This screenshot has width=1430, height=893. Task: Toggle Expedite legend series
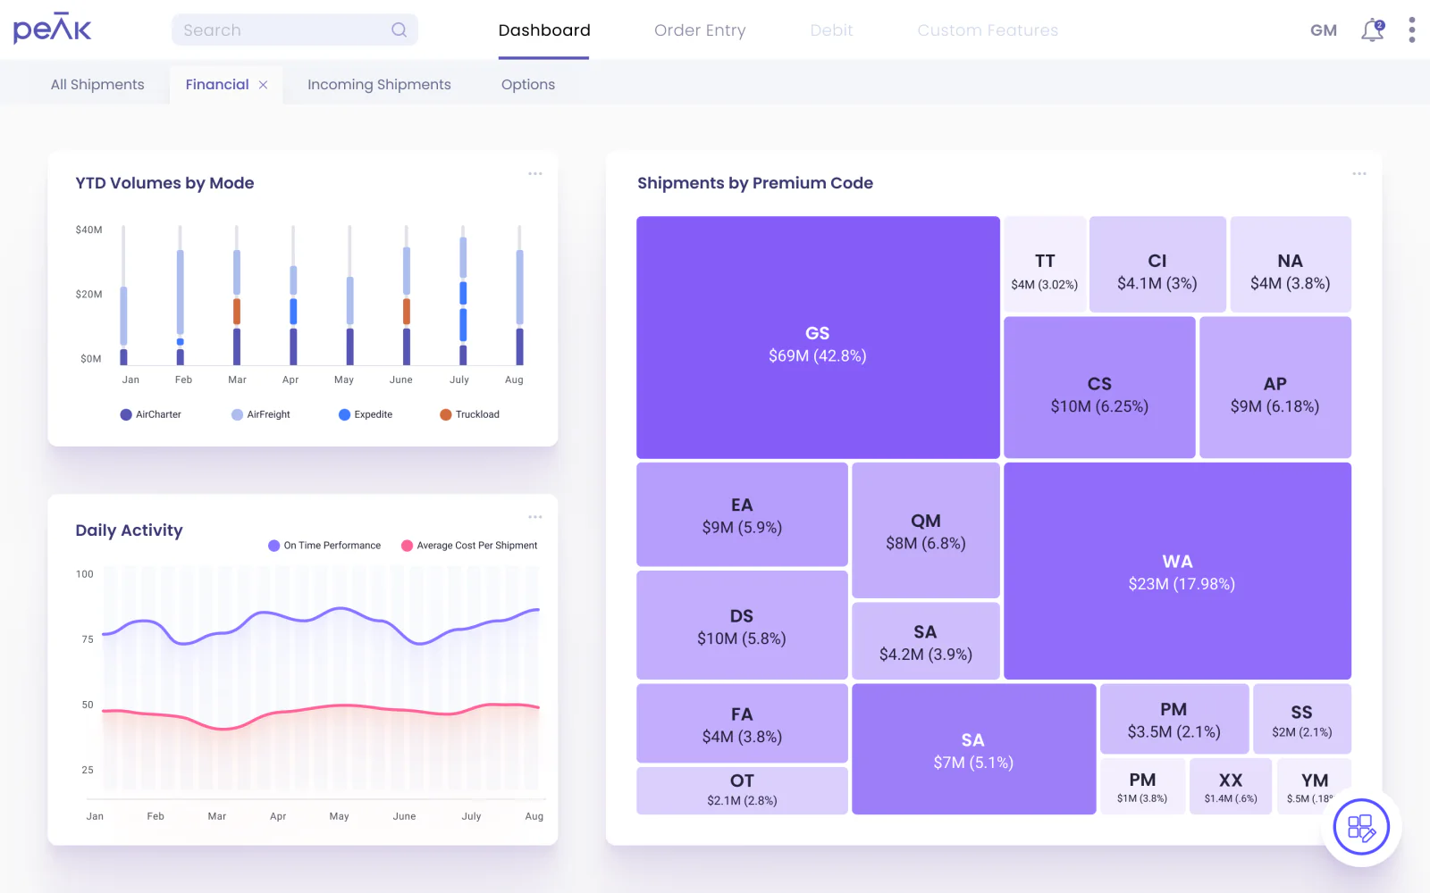366,414
